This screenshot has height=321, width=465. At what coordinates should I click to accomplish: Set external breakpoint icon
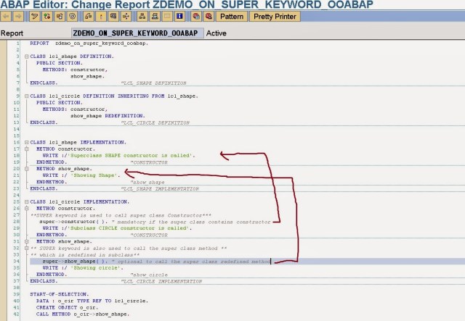(209, 16)
